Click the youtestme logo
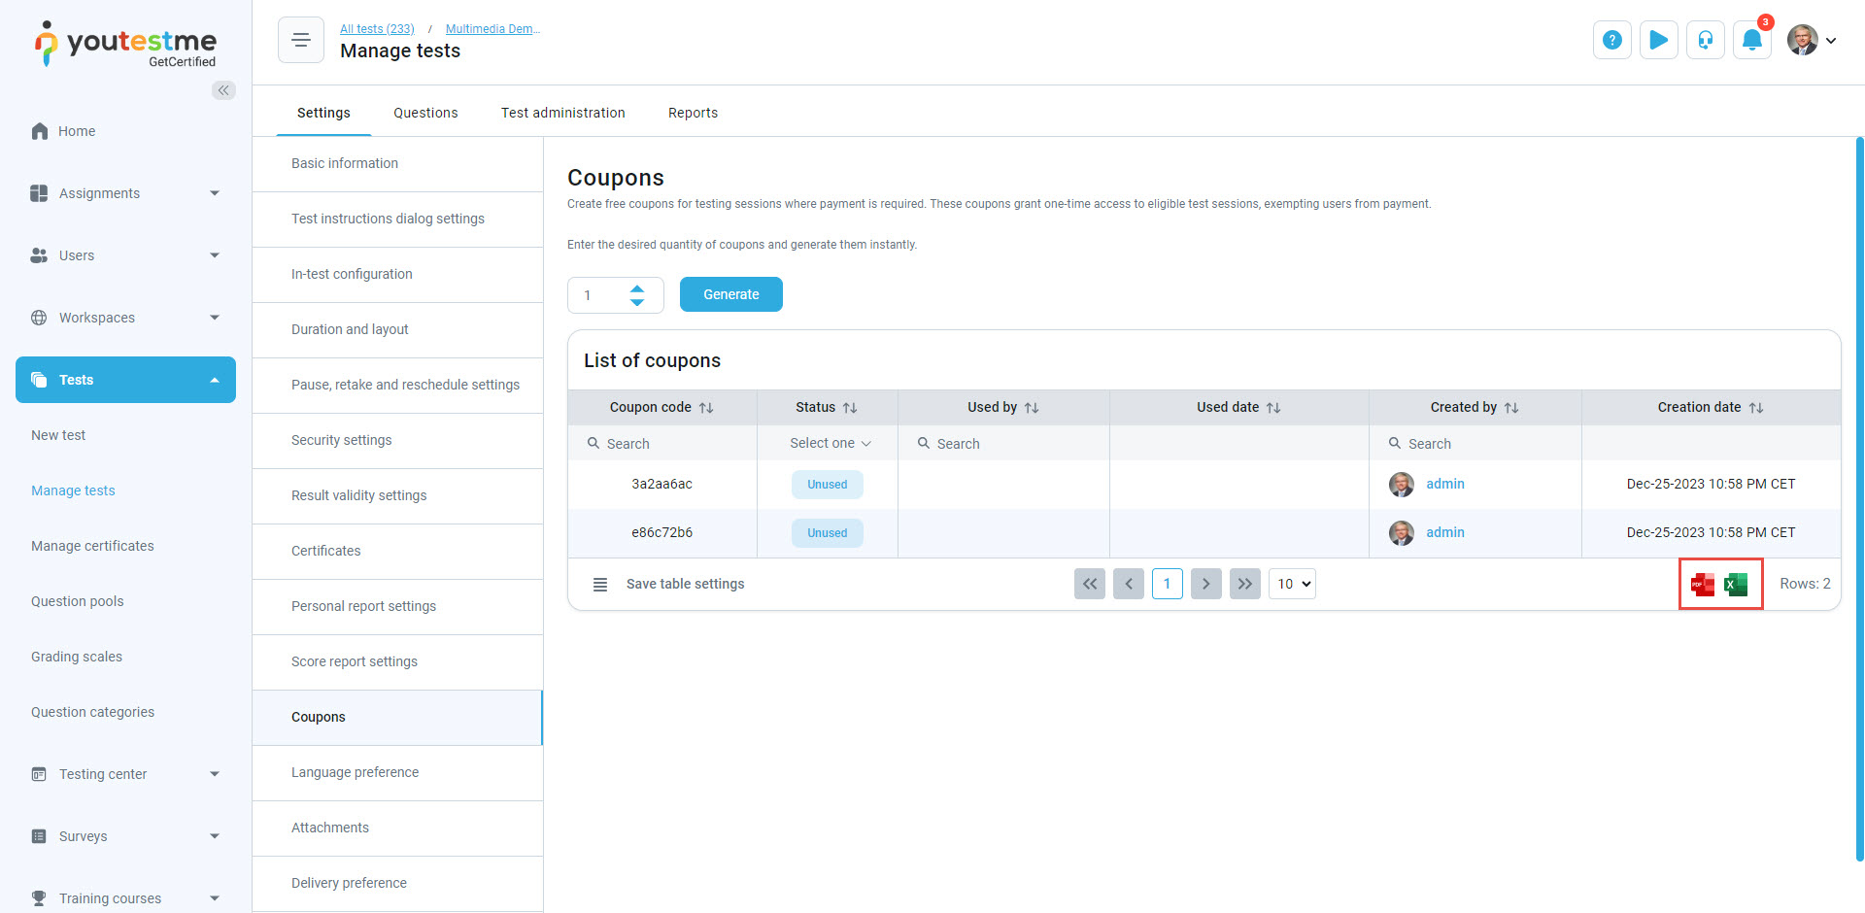The height and width of the screenshot is (913, 1865). 125,45
